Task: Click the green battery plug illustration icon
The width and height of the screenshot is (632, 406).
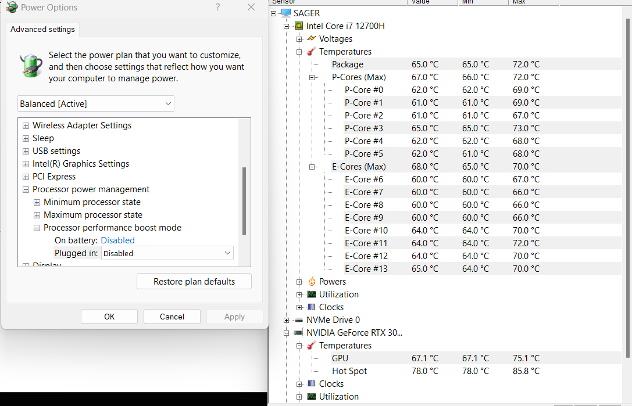Action: click(31, 66)
